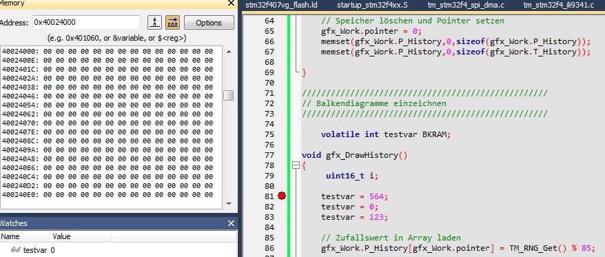
Task: Close the Watches panel
Action: (x=231, y=223)
